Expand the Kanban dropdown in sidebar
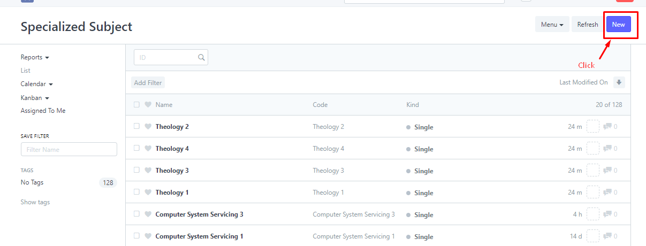The width and height of the screenshot is (646, 246). click(35, 98)
